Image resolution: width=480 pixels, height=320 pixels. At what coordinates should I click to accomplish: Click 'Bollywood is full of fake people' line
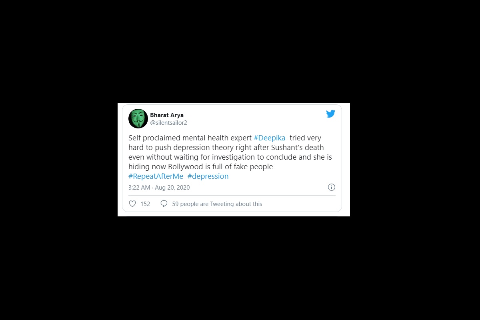click(227, 167)
